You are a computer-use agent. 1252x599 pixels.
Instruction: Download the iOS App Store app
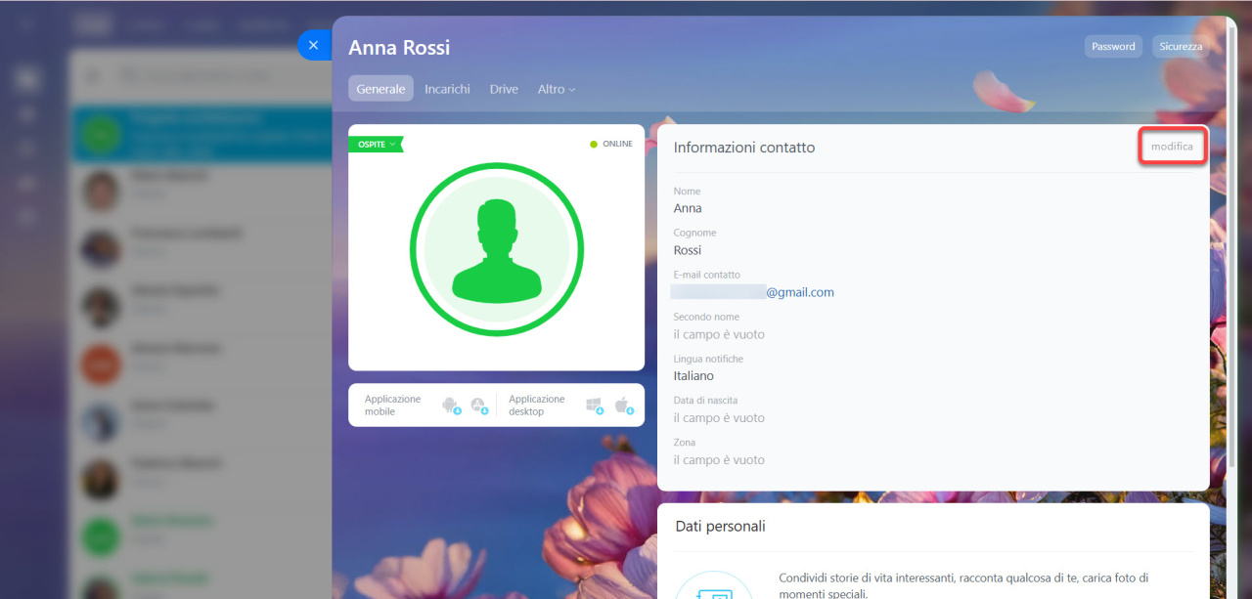coord(478,405)
